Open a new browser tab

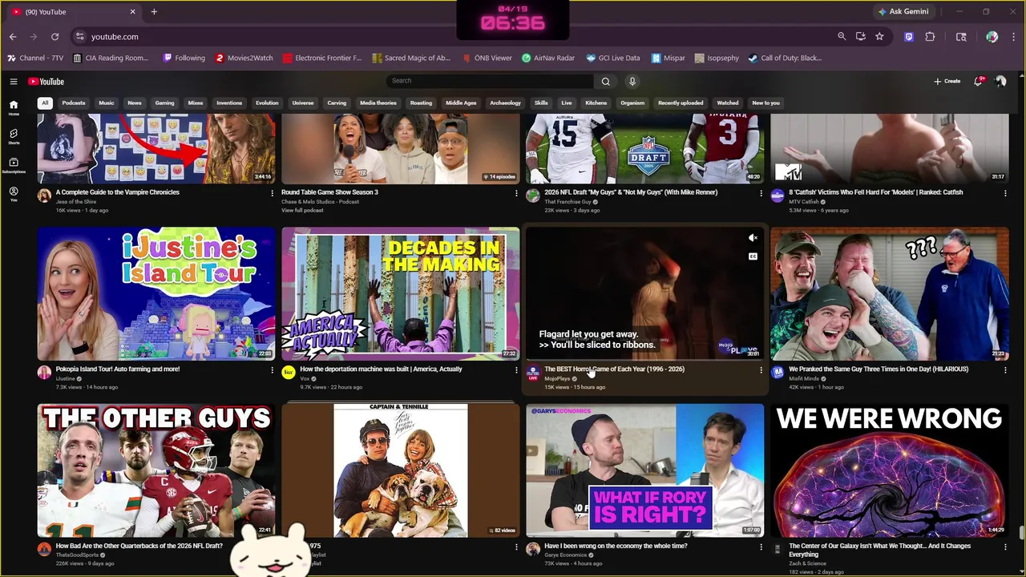pyautogui.click(x=154, y=12)
